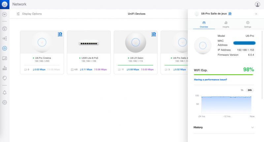The image size is (264, 142).
Task: Click the Network title text
Action: pyautogui.click(x=19, y=4)
